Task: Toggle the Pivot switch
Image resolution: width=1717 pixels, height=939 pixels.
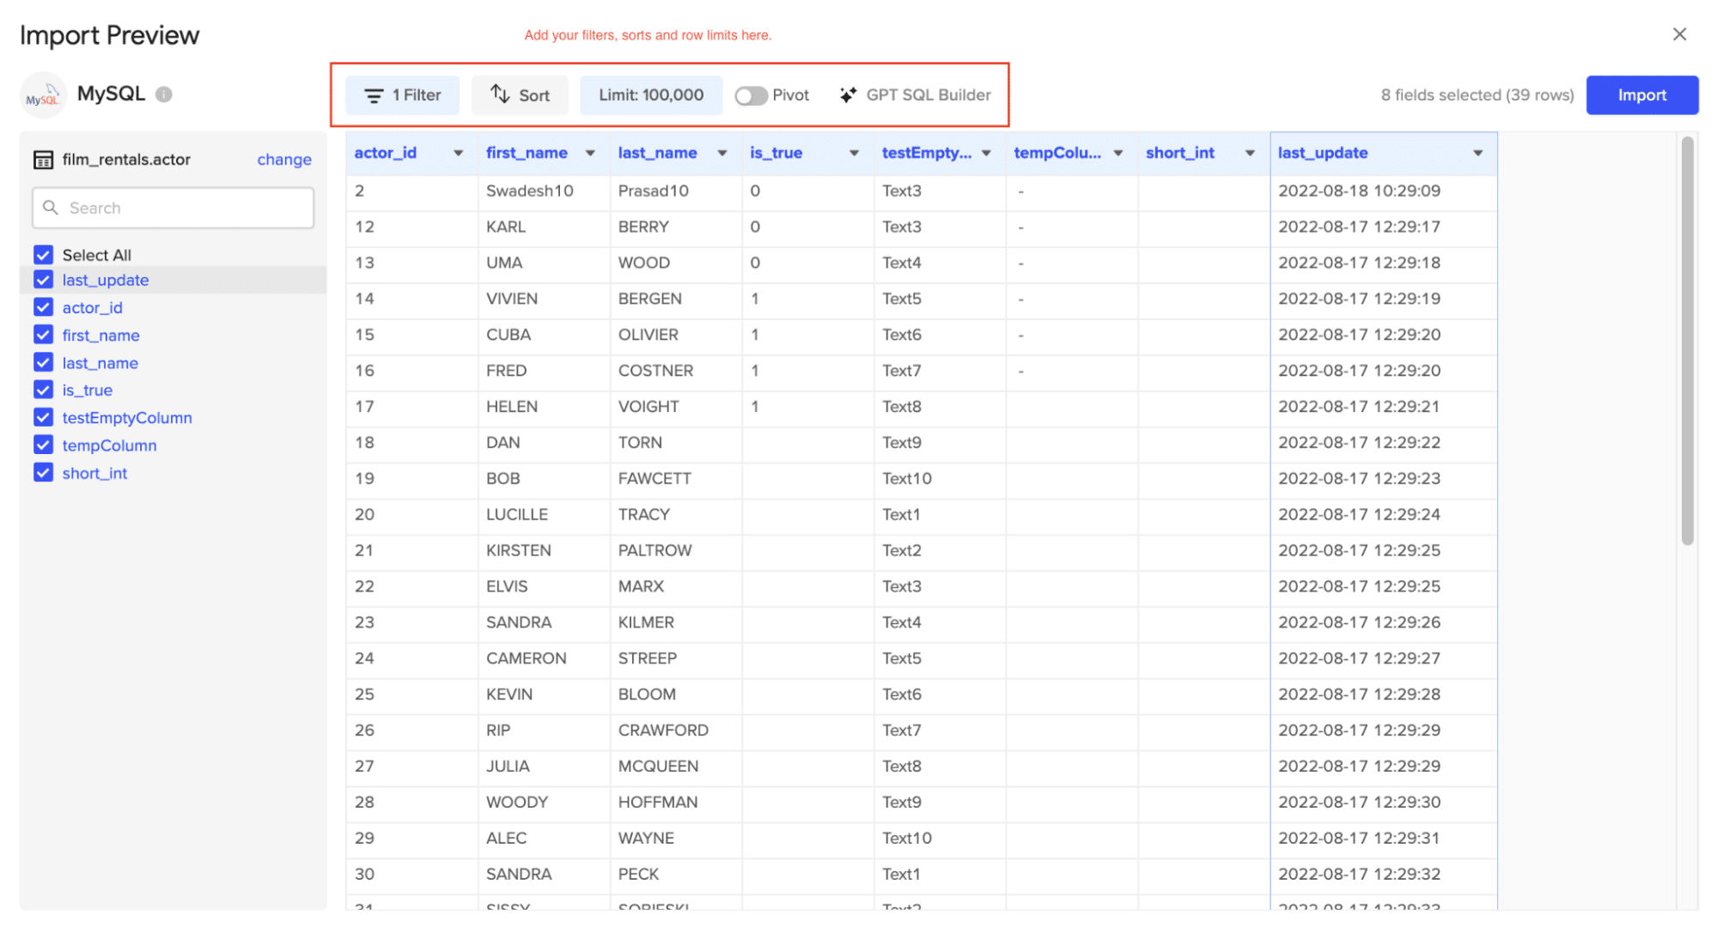Action: (x=751, y=95)
